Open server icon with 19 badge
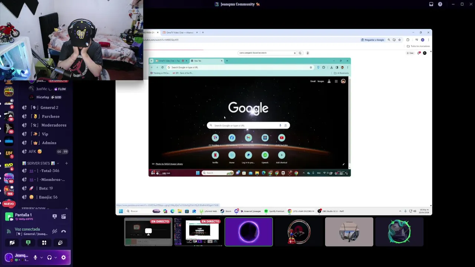Viewport: 475px width, 267px height. [x=9, y=116]
